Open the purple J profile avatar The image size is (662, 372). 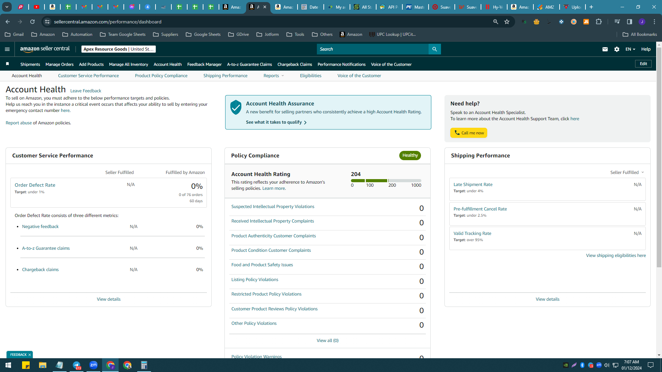642,22
